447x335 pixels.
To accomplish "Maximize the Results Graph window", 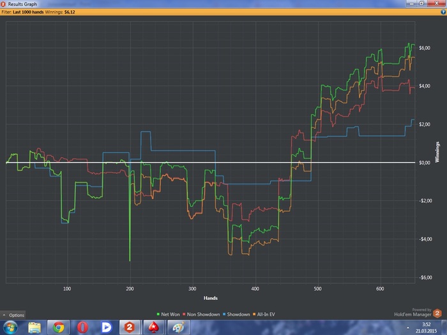I will tap(421, 3).
